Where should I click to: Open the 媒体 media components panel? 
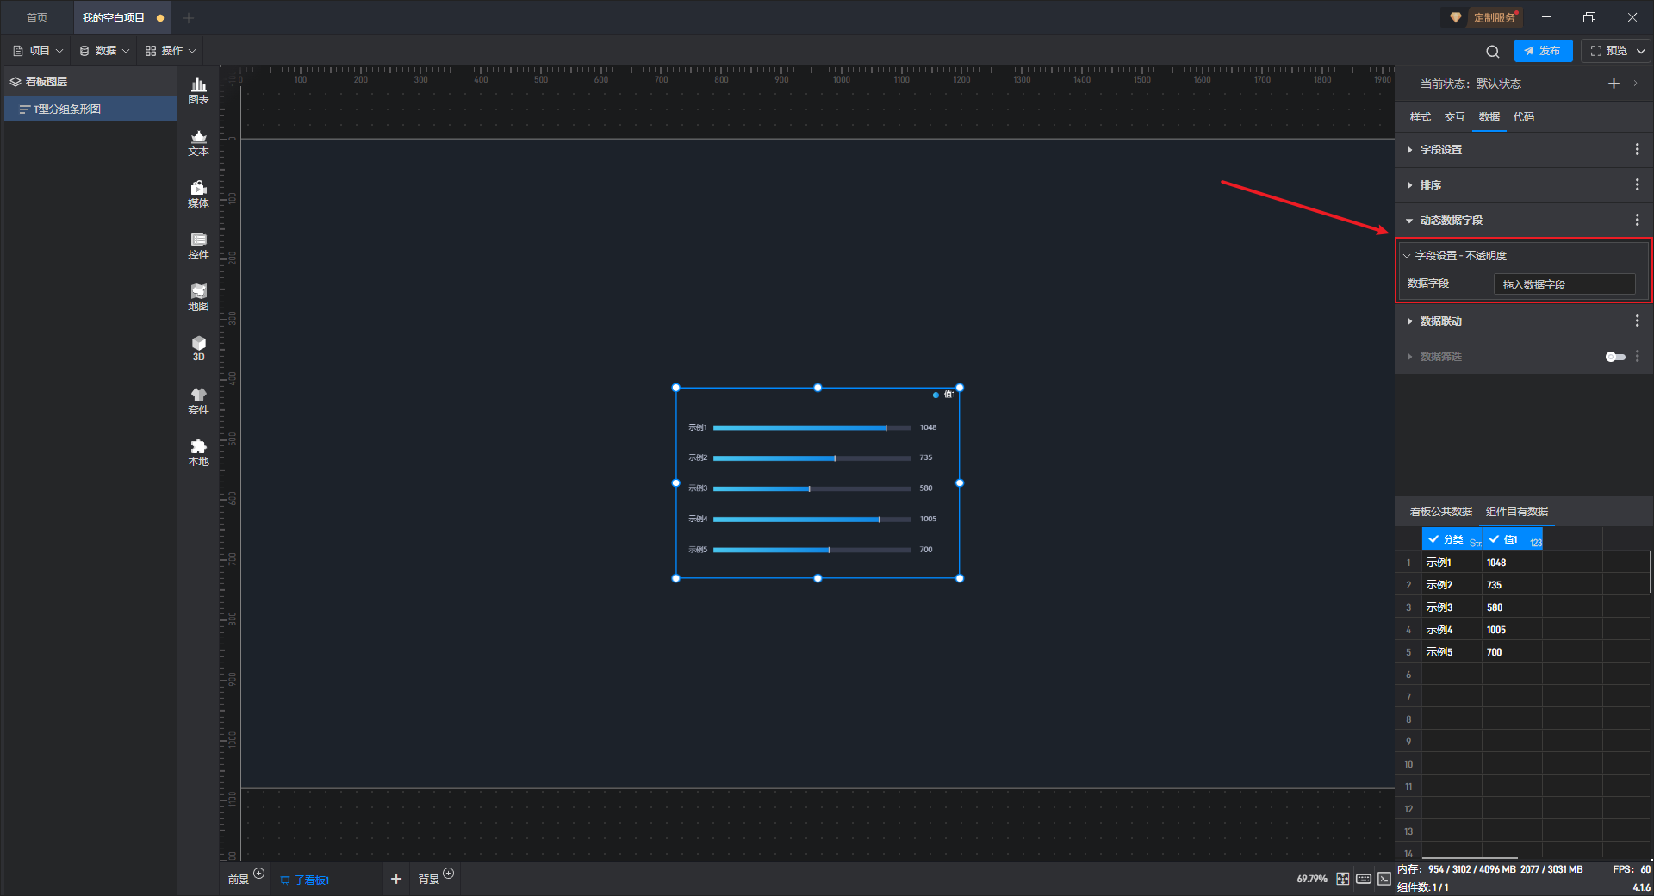click(x=198, y=194)
